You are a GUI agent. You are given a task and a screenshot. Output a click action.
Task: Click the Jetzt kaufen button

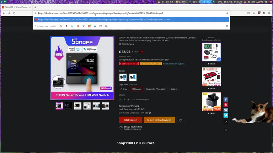130,120
